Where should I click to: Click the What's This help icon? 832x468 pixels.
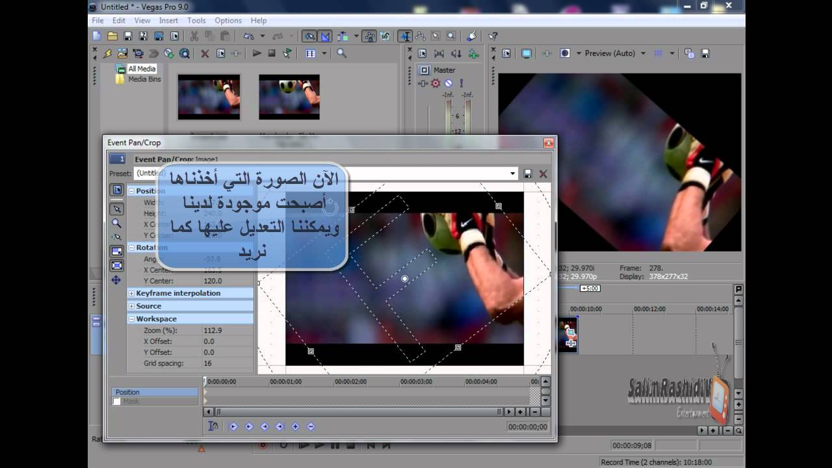[493, 36]
